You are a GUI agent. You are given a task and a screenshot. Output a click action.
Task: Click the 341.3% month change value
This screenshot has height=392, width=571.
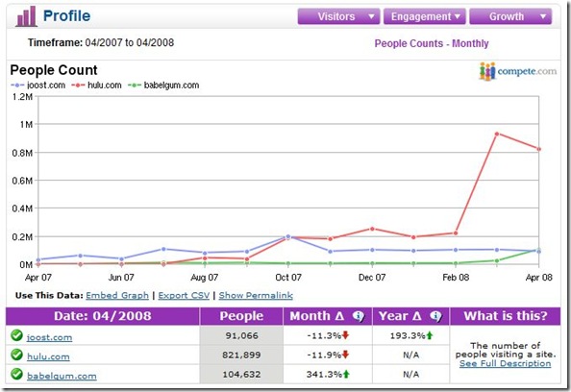tap(324, 374)
